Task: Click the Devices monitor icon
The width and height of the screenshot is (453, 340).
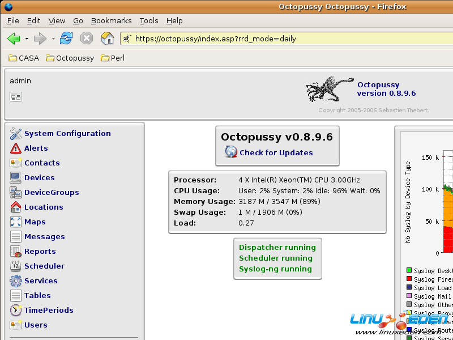Action: [x=15, y=178]
